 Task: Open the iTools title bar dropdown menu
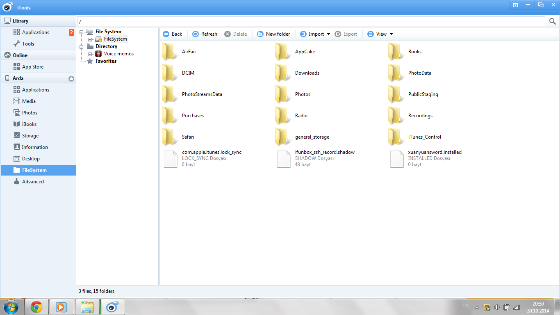tap(515, 5)
